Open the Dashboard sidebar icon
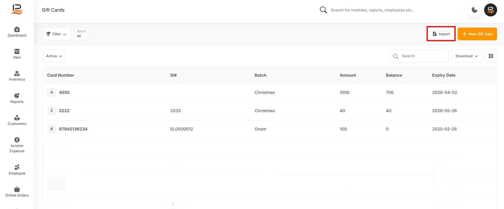Screen dimensions: 504x209 17,29
